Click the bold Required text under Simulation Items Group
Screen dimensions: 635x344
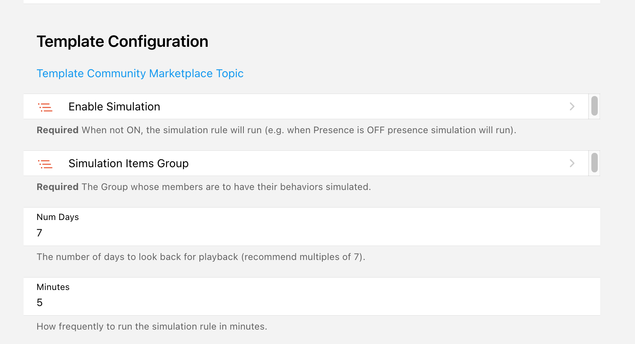57,187
